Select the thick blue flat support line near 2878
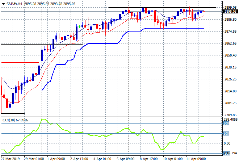This screenshot has height=163, width=239. click(175, 28)
